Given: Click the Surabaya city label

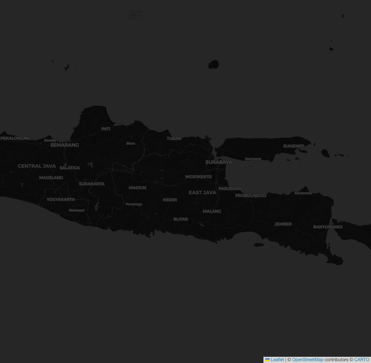Looking at the screenshot, I should point(218,162).
